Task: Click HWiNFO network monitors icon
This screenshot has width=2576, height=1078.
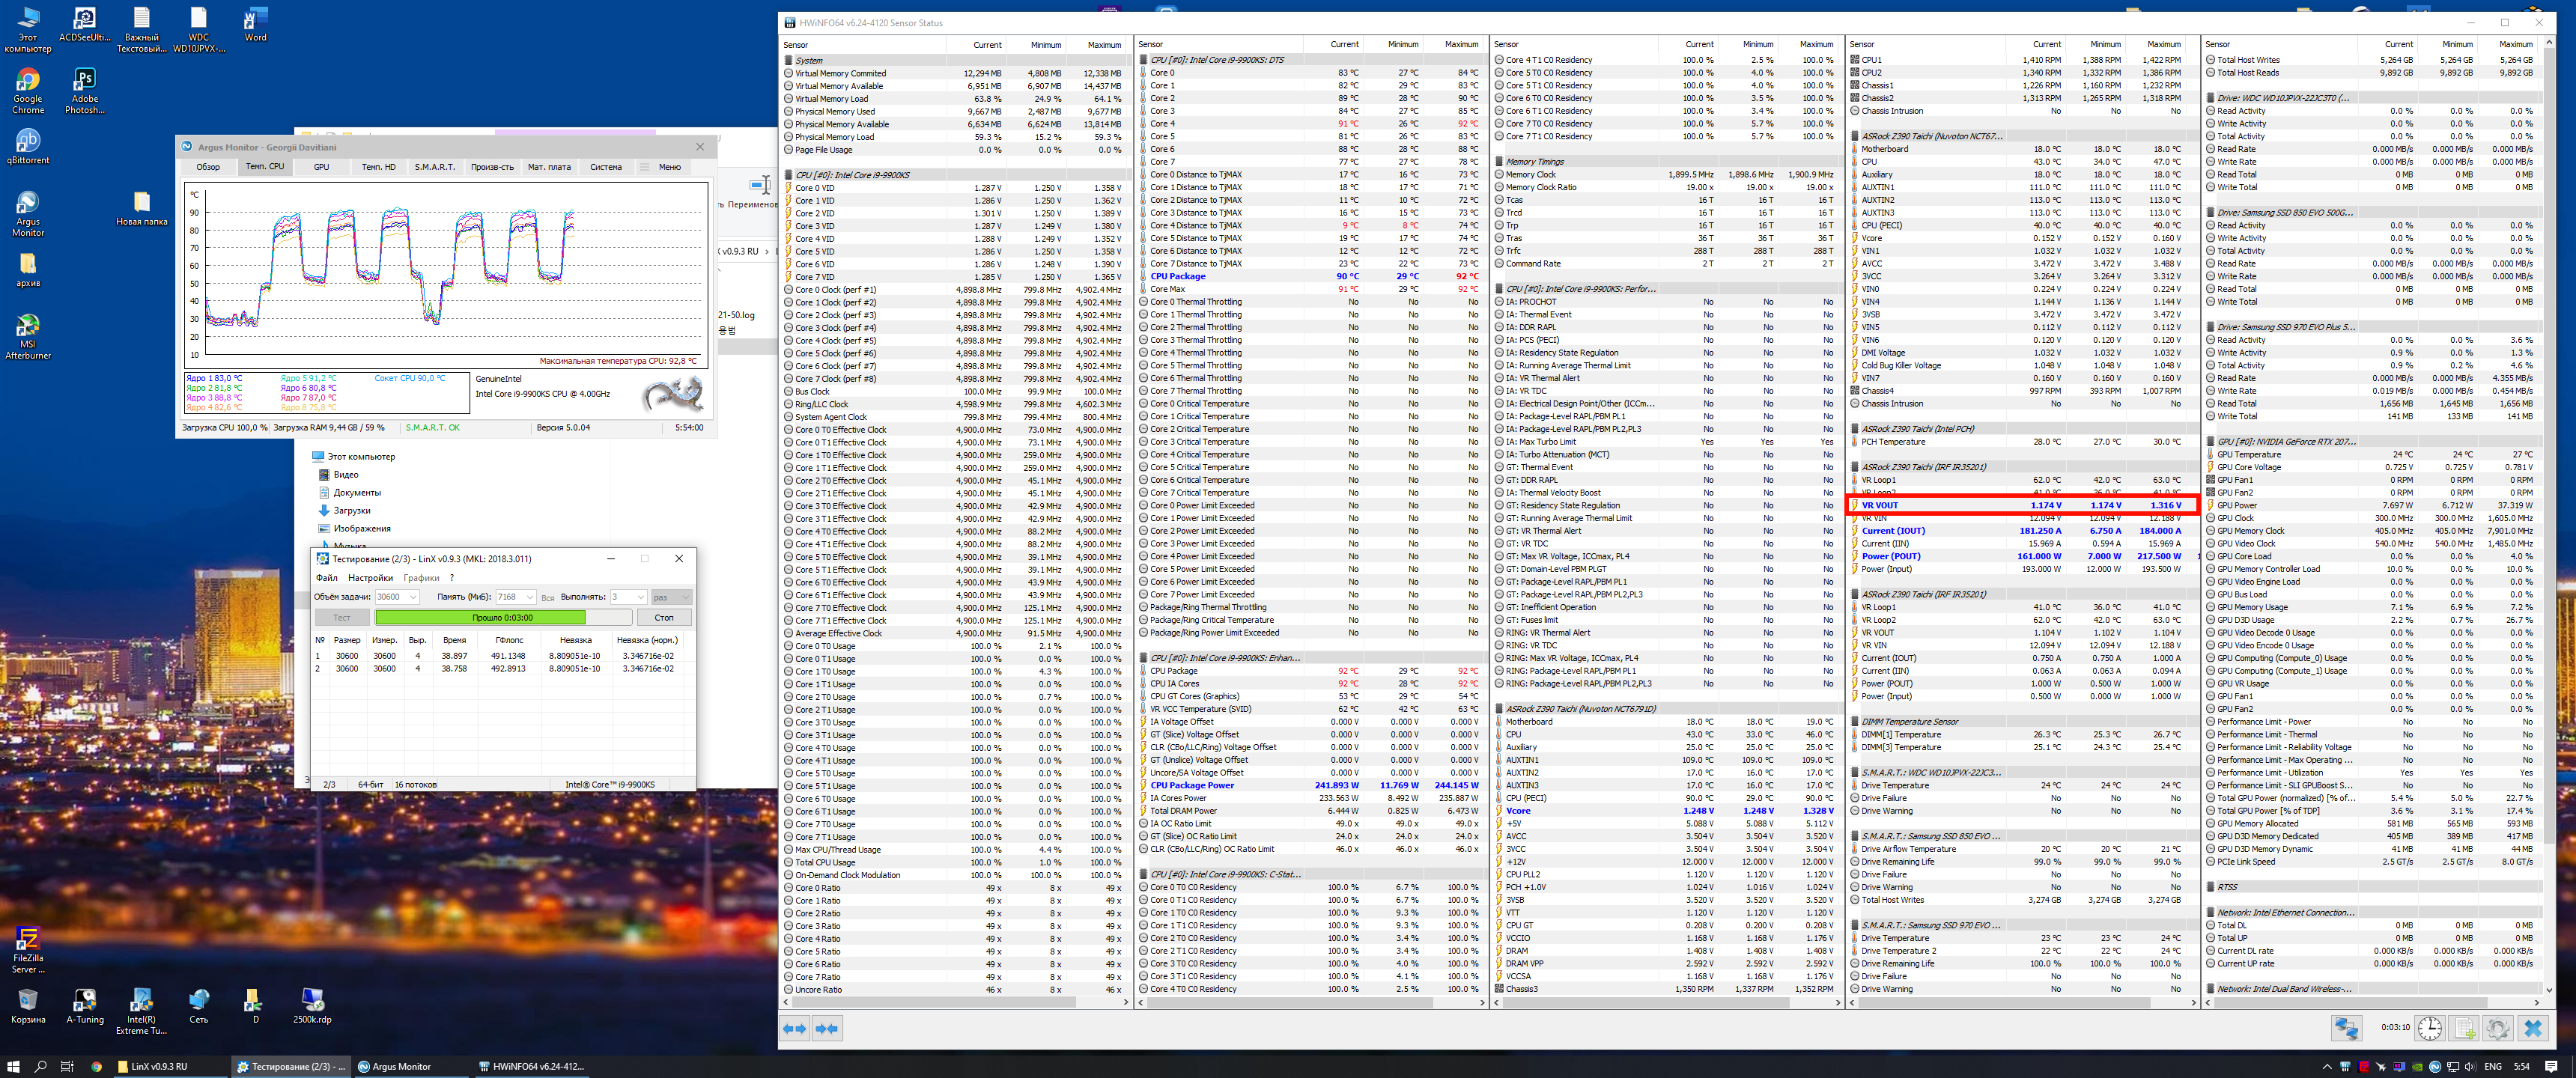Action: [2346, 1028]
